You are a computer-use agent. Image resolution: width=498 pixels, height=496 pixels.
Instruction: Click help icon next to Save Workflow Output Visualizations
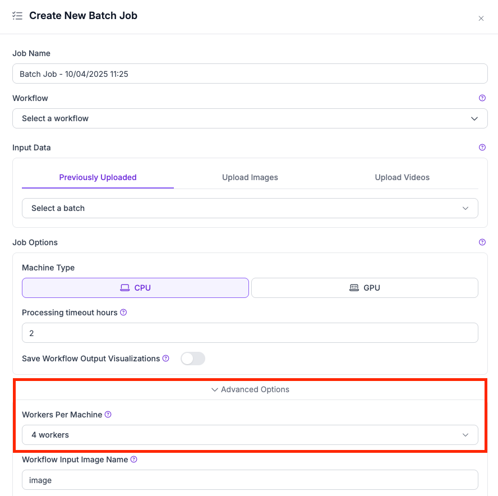click(x=166, y=359)
